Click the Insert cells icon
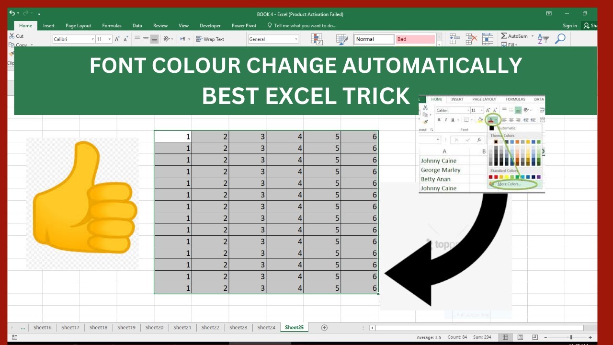Screen dimensions: 613x345 pos(454,39)
